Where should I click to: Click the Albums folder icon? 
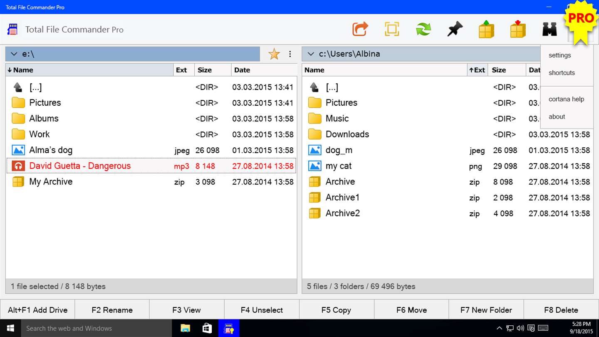coord(18,119)
